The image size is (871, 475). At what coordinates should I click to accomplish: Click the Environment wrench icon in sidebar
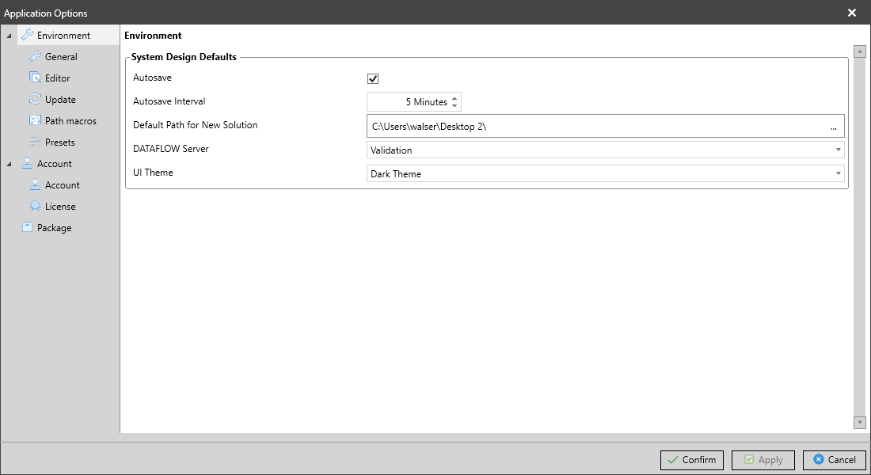click(27, 35)
